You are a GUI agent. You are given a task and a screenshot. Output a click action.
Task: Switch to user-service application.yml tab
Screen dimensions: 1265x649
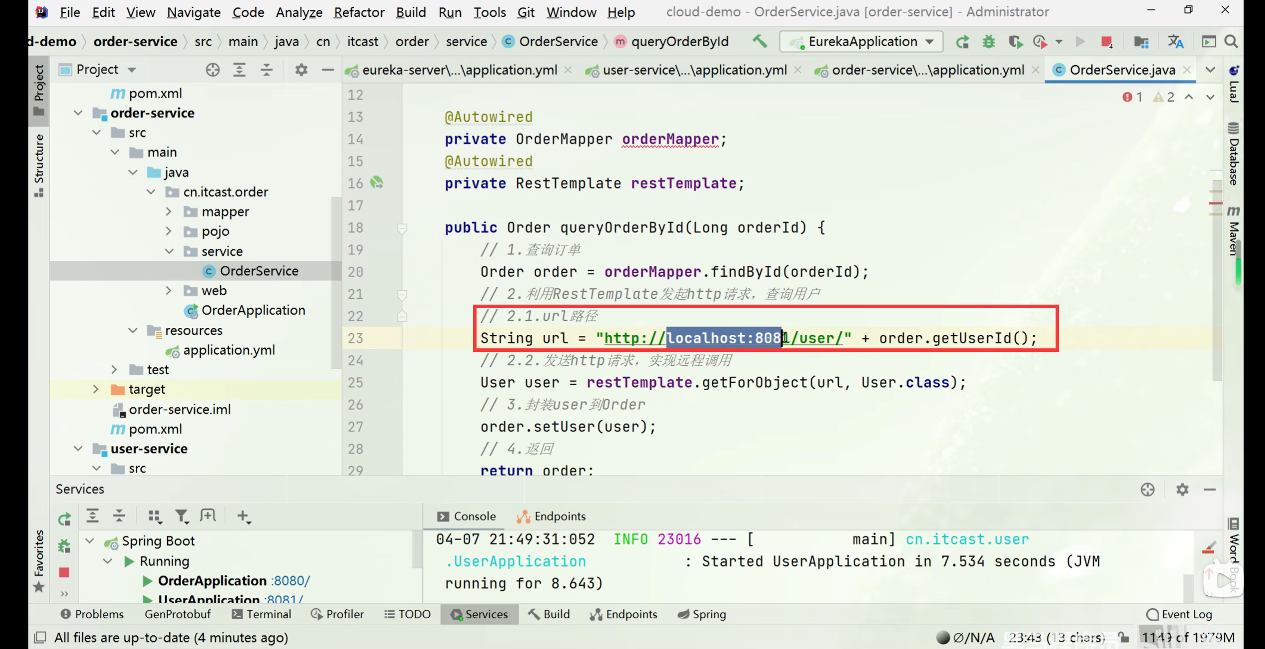[x=693, y=70]
